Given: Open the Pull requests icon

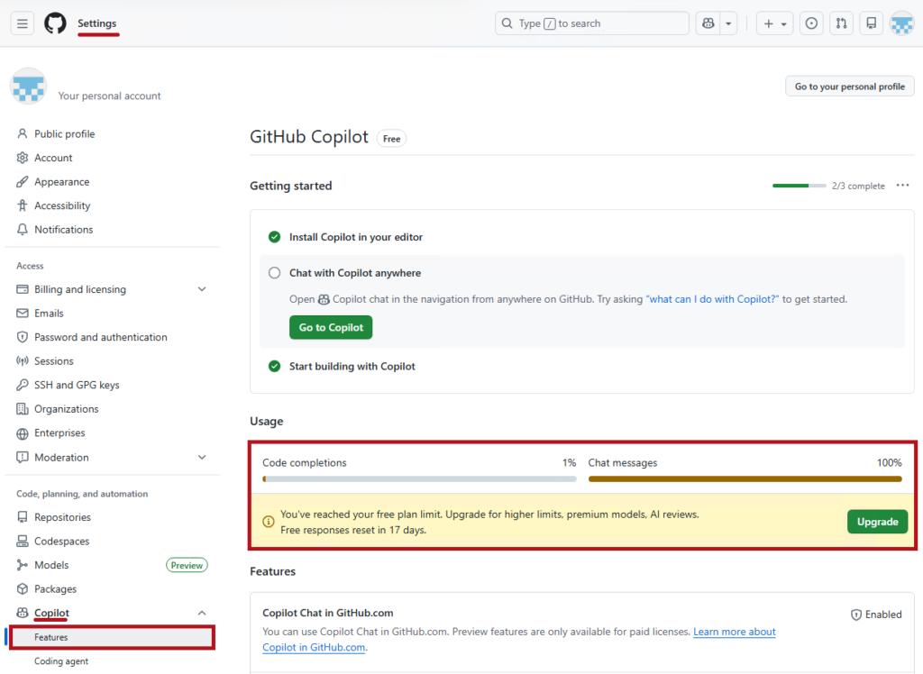Looking at the screenshot, I should click(x=840, y=23).
